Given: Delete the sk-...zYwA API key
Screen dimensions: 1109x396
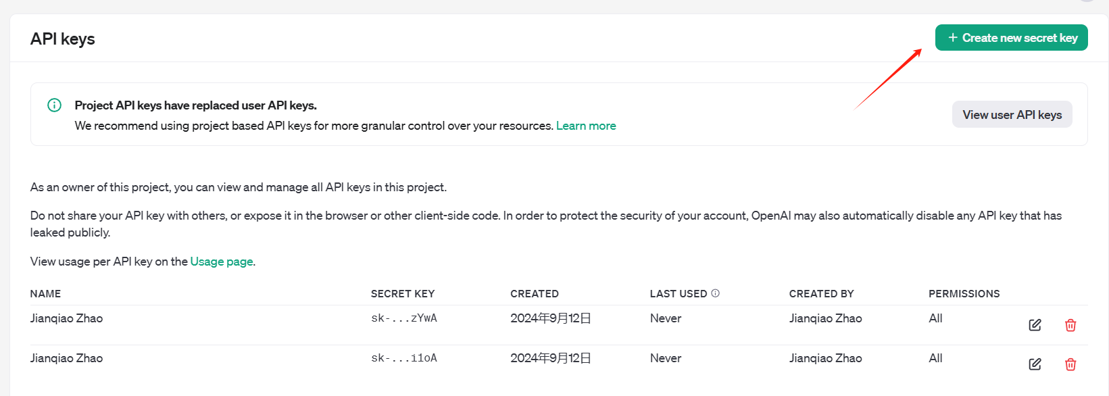Looking at the screenshot, I should [x=1070, y=325].
